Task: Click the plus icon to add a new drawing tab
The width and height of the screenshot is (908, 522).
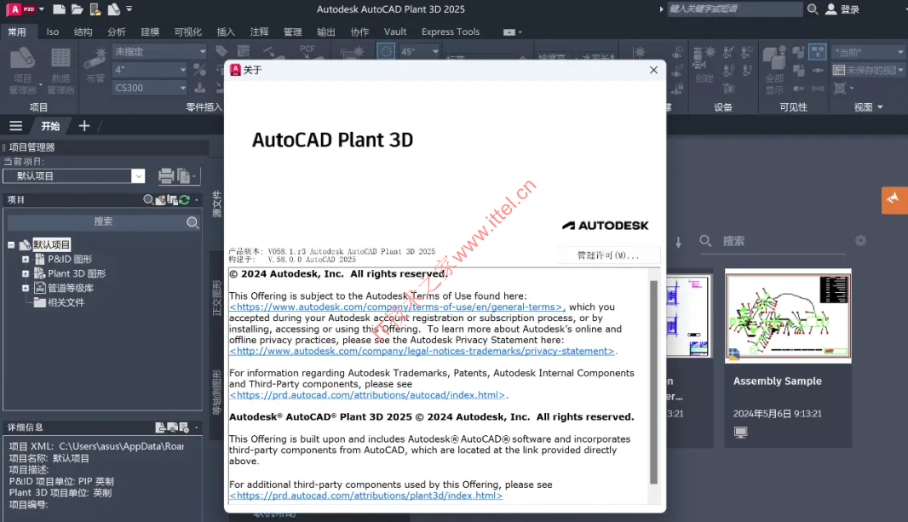Action: [x=84, y=125]
